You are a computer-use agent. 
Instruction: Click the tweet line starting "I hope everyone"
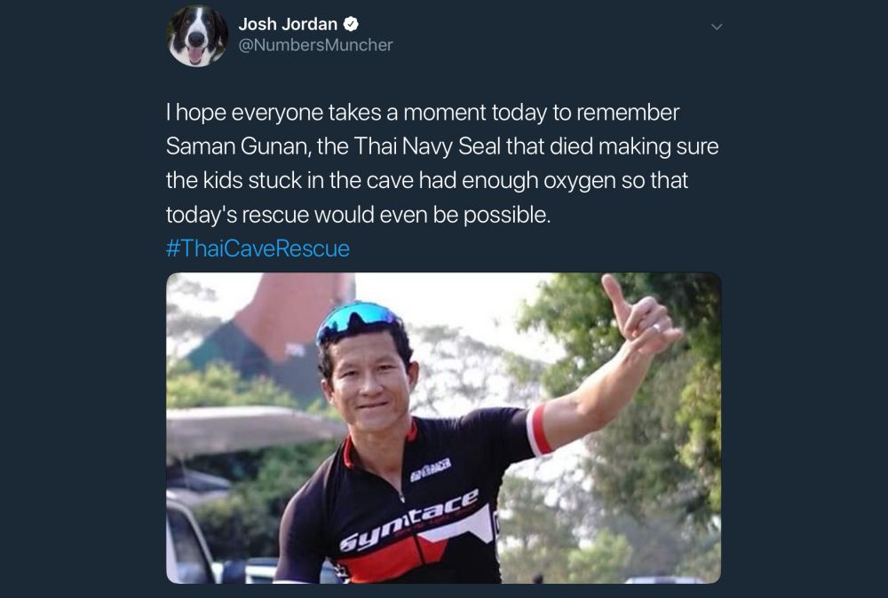[423, 112]
